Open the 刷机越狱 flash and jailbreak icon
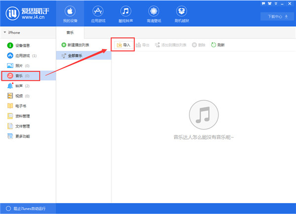Screen dimensions: 296x214 tap(182, 14)
